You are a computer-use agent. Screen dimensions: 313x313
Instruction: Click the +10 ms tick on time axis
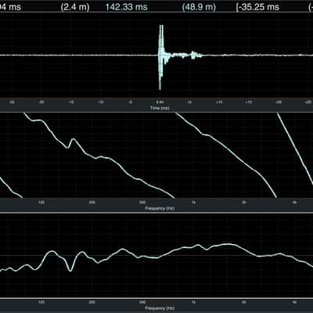pyautogui.click(x=219, y=103)
